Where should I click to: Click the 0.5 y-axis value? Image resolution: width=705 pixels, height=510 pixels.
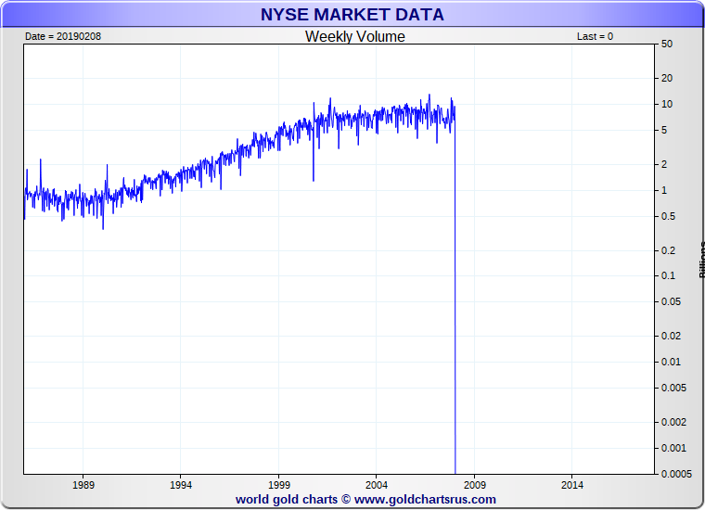point(669,217)
